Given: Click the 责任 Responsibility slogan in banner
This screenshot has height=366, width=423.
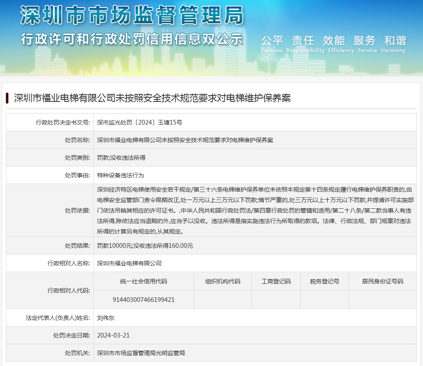Looking at the screenshot, I should [305, 44].
